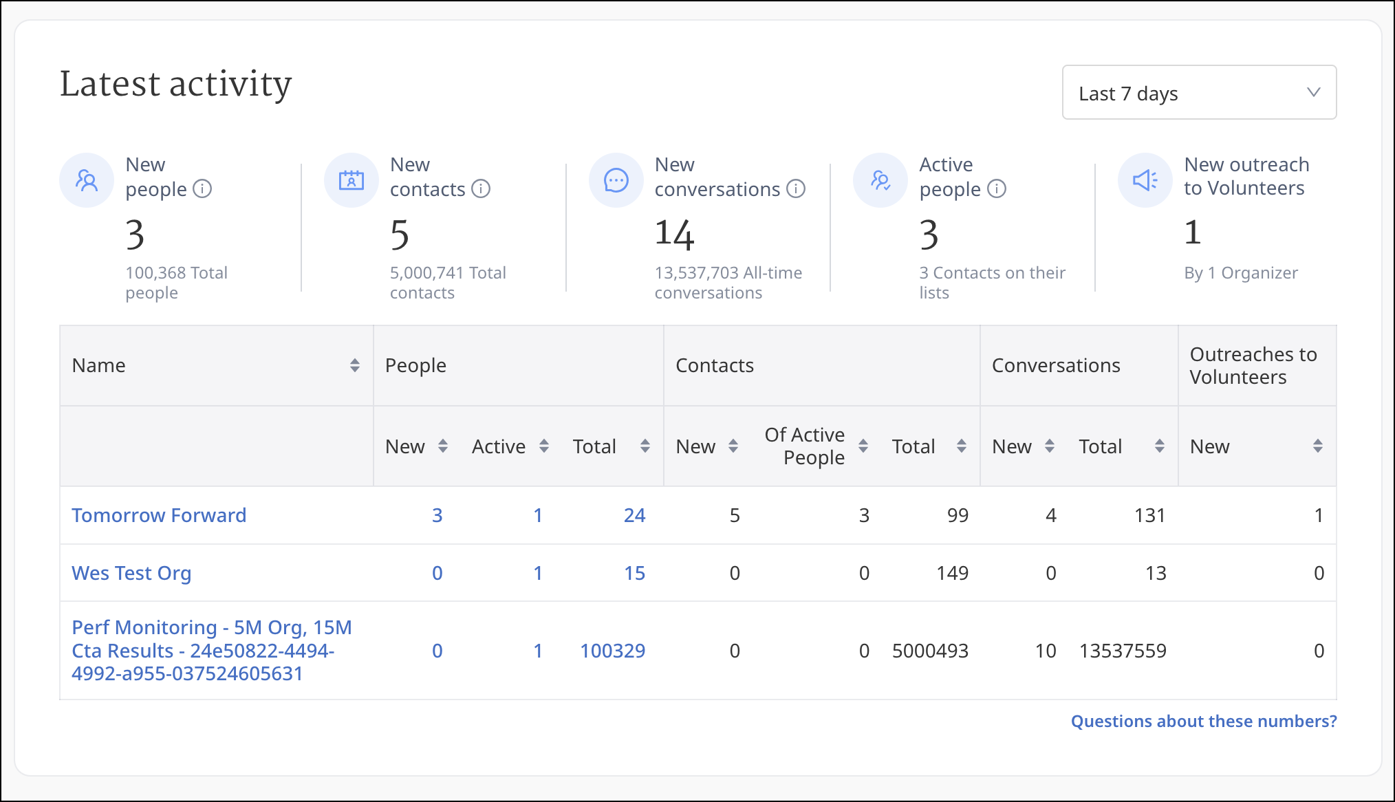Image resolution: width=1395 pixels, height=802 pixels.
Task: Click the megaphone outreach icon
Action: [x=1145, y=180]
